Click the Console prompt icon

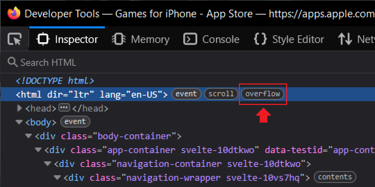190,39
